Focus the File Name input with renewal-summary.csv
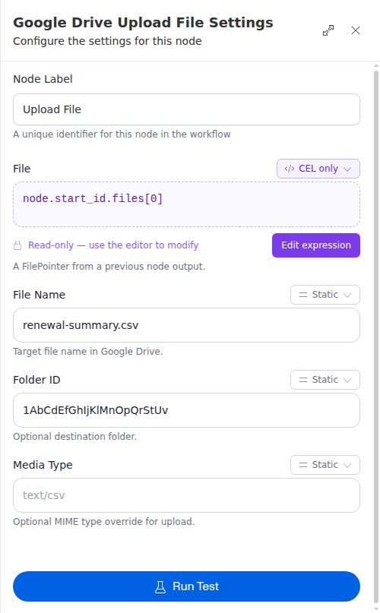 pos(186,325)
